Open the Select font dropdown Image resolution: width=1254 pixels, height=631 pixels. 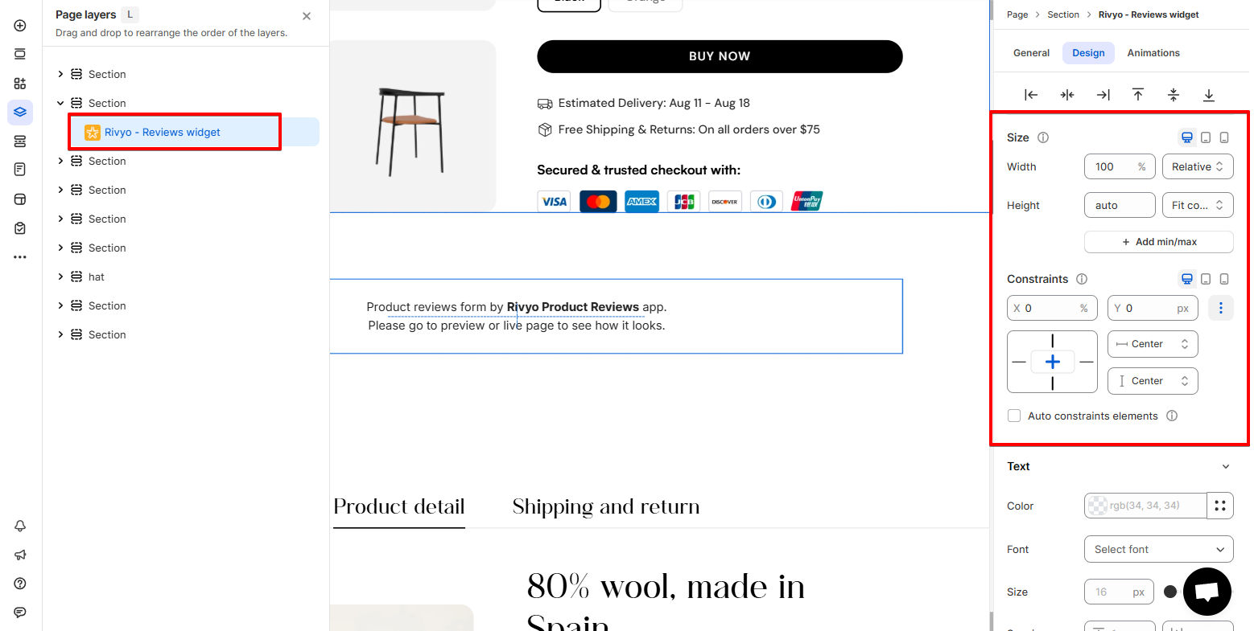(x=1159, y=549)
